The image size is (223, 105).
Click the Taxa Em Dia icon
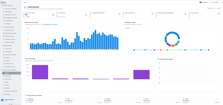tap(219, 14)
